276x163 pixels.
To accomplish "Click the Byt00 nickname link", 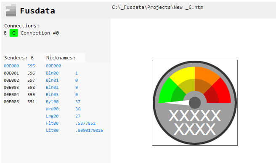I will 52,102.
